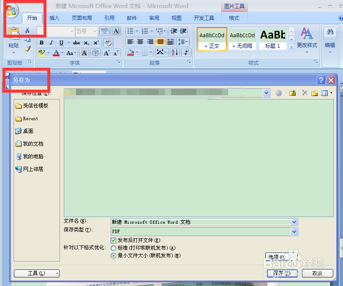Click the 保存 button

click(282, 273)
